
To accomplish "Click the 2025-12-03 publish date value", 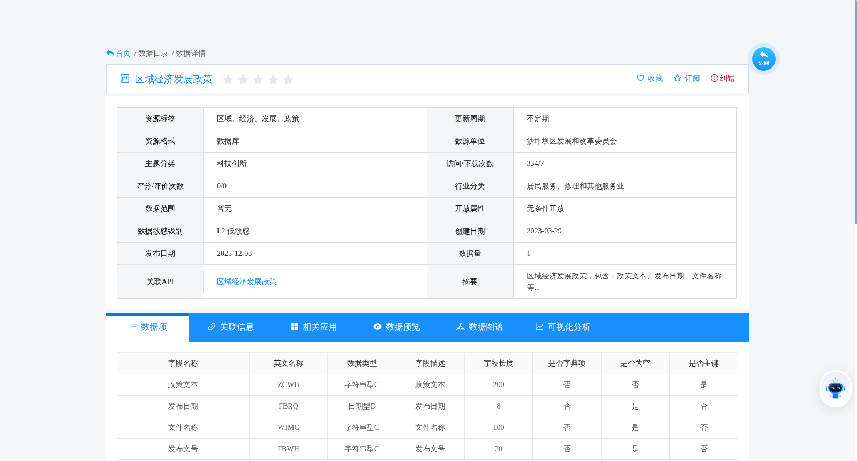I will click(x=234, y=254).
